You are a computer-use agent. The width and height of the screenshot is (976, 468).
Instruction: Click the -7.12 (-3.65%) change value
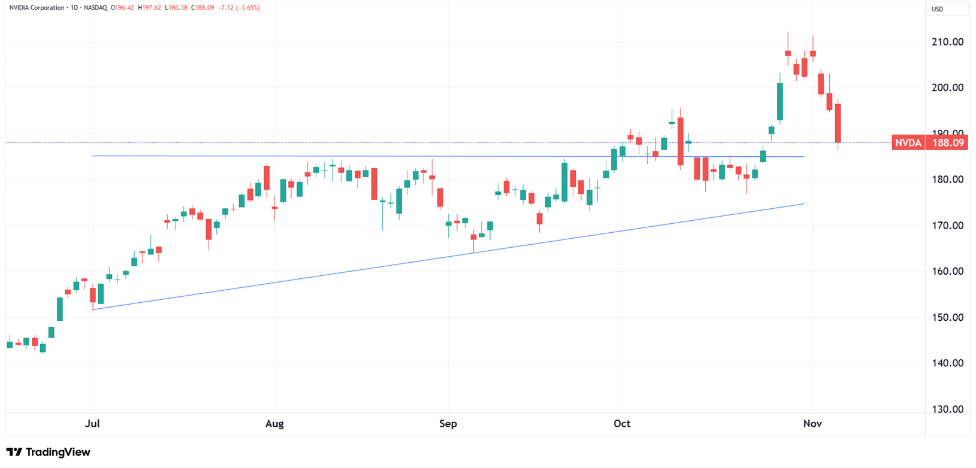[238, 8]
